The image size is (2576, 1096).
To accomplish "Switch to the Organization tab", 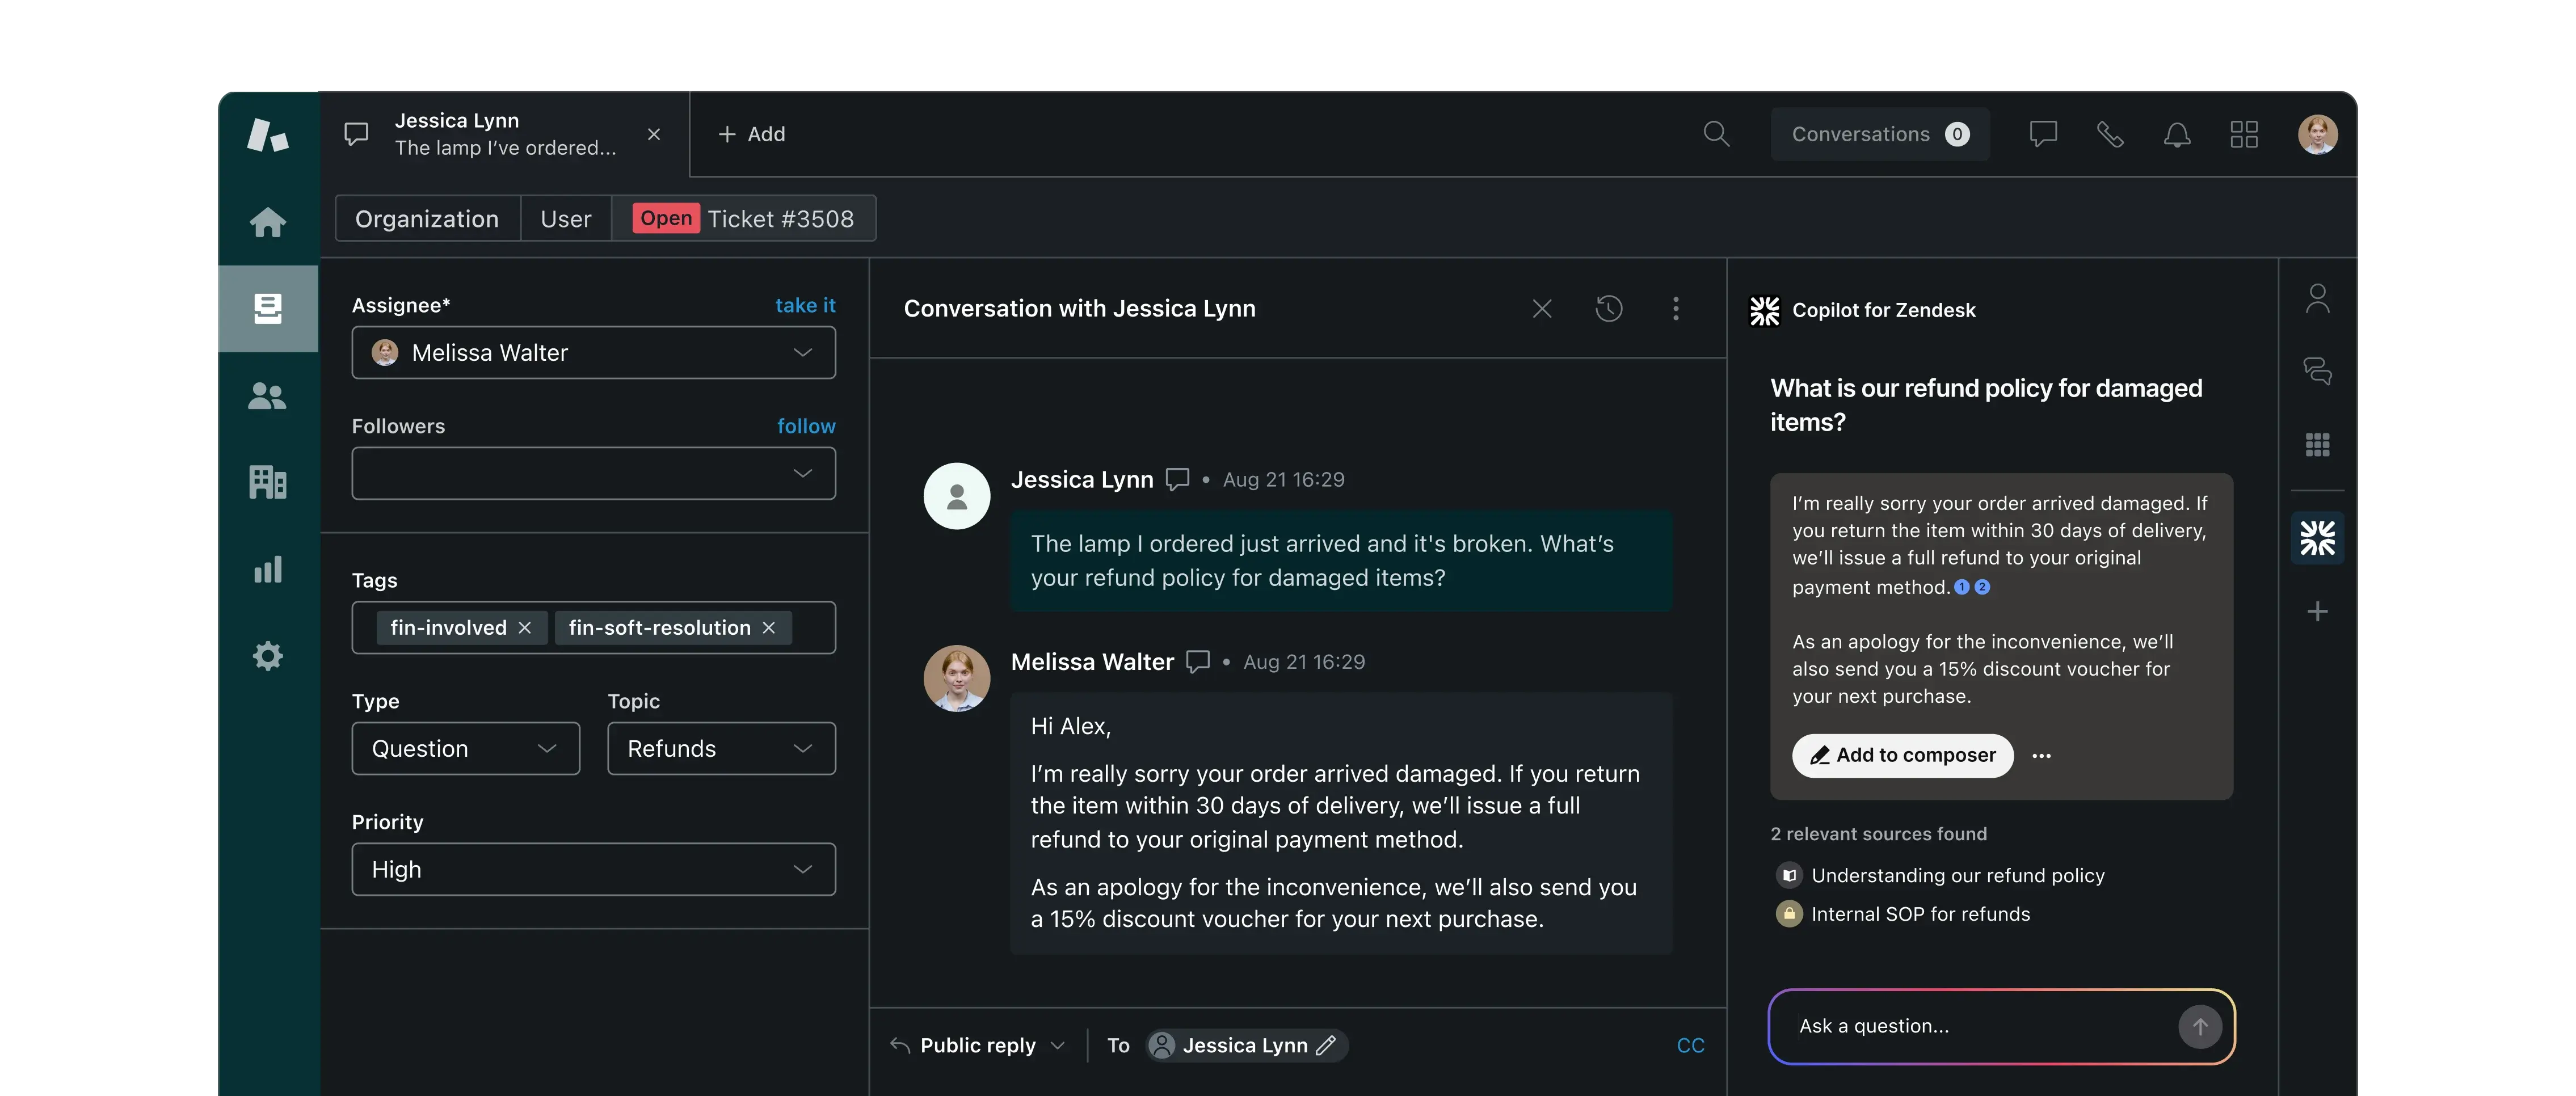I will pyautogui.click(x=426, y=219).
